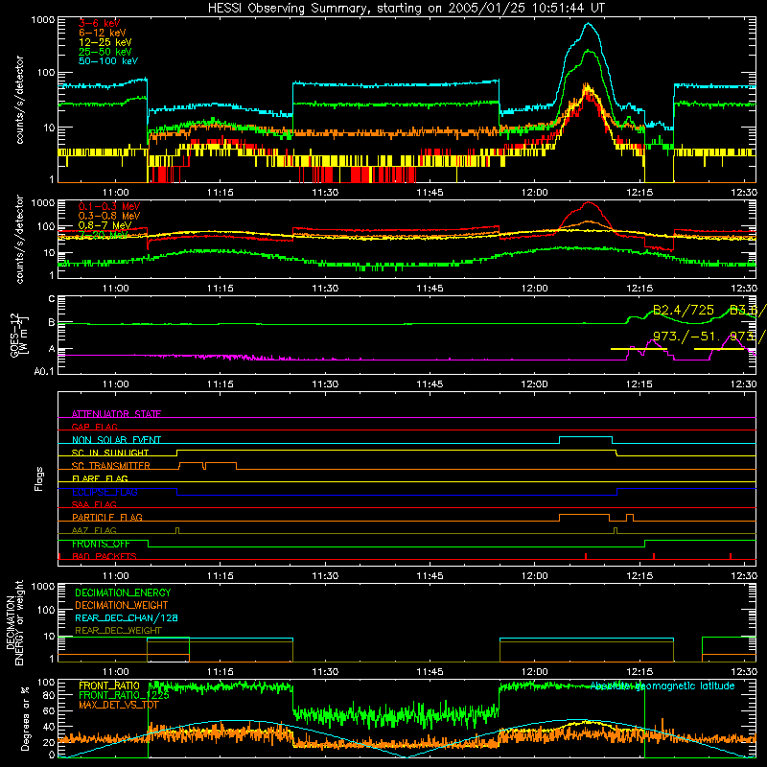Click the peak of red 0.1-0.3 MeV curve
767x767 pixels.
pos(589,202)
